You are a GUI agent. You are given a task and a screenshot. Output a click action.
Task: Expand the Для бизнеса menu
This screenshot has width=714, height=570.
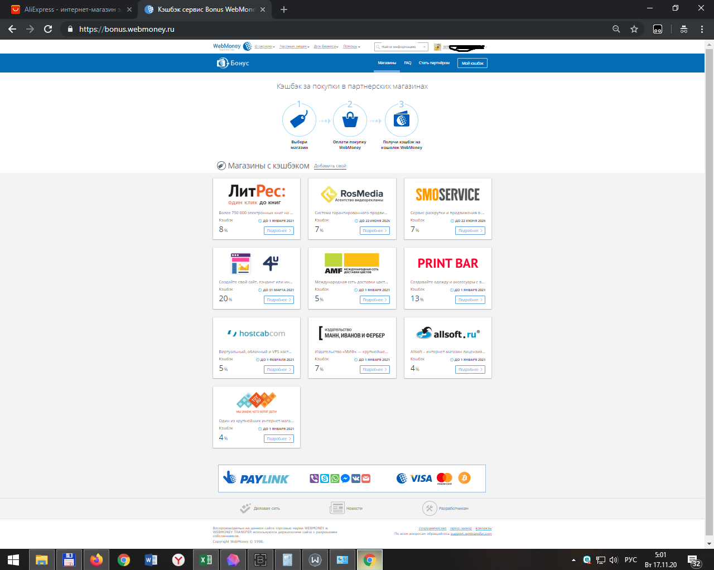pos(326,47)
